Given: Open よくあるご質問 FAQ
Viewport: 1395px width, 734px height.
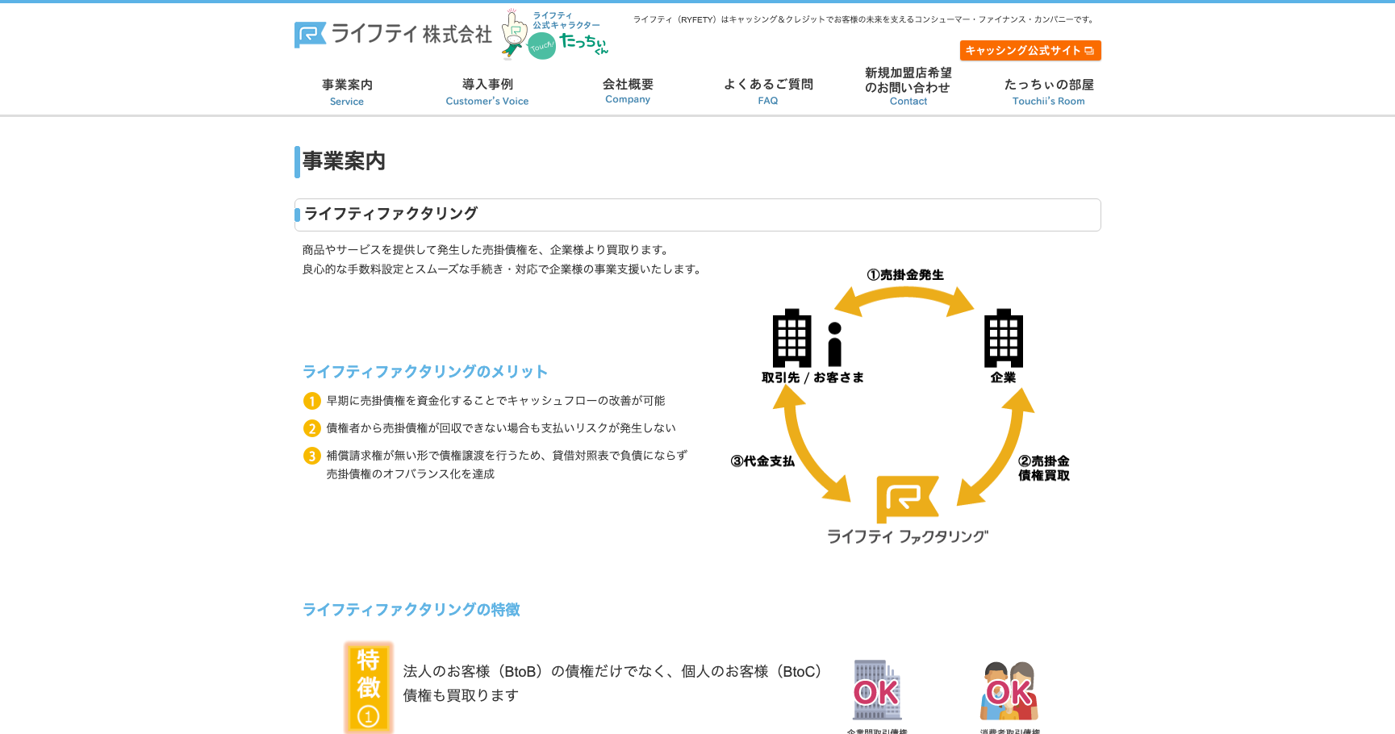Looking at the screenshot, I should (768, 92).
